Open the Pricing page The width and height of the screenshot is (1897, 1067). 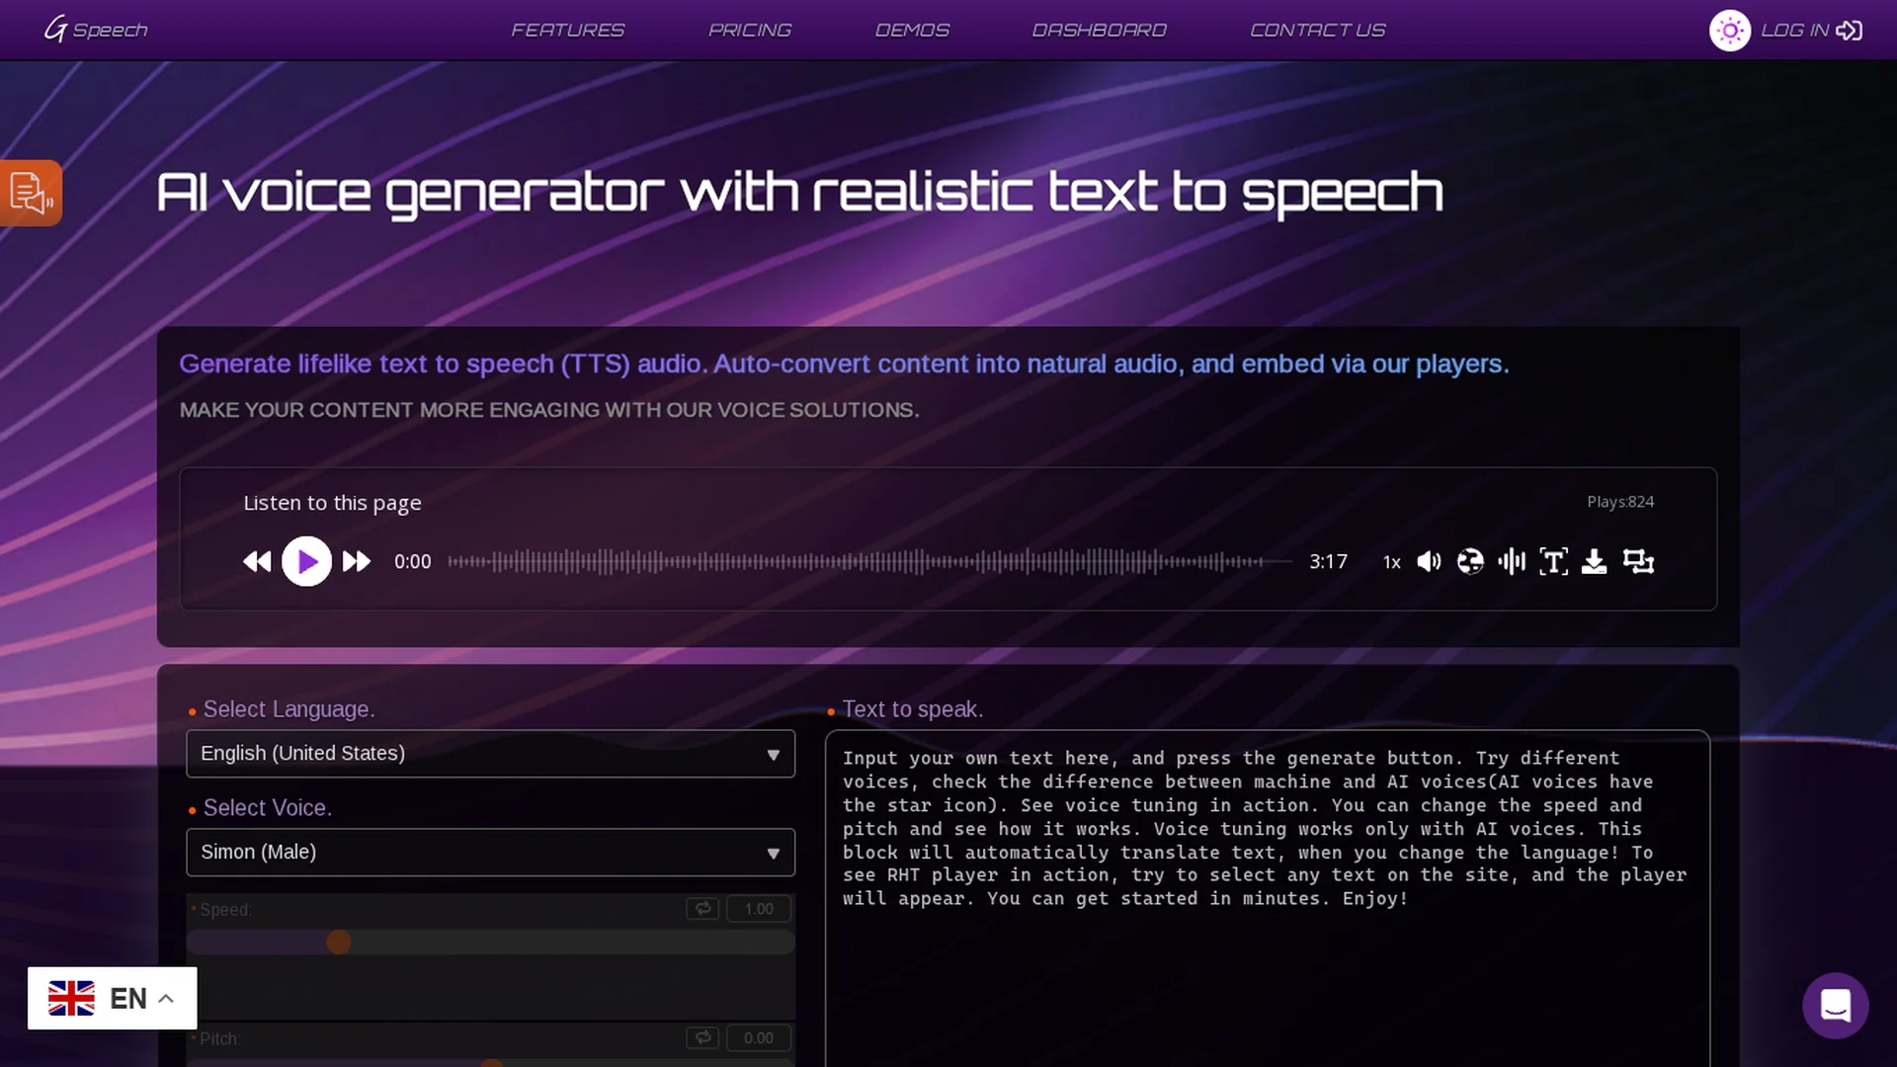[749, 30]
